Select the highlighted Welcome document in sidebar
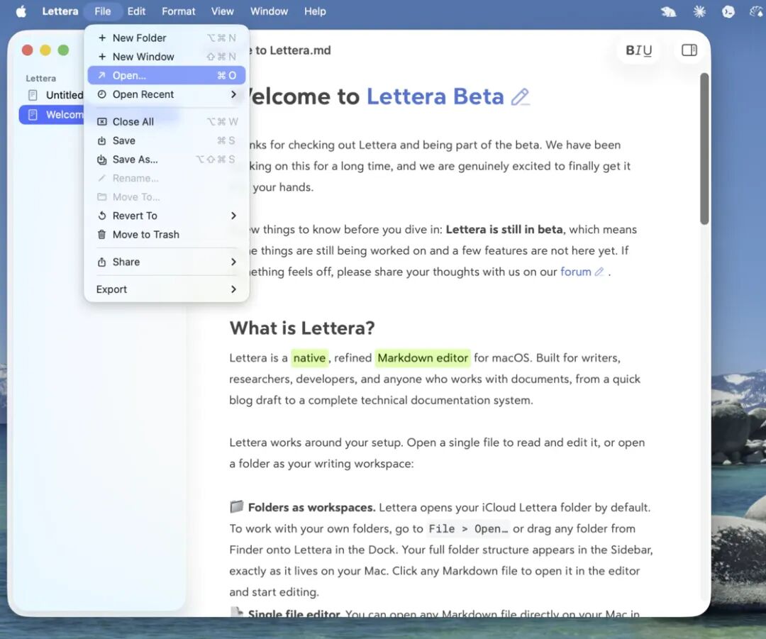This screenshot has height=639, width=766. coord(52,115)
